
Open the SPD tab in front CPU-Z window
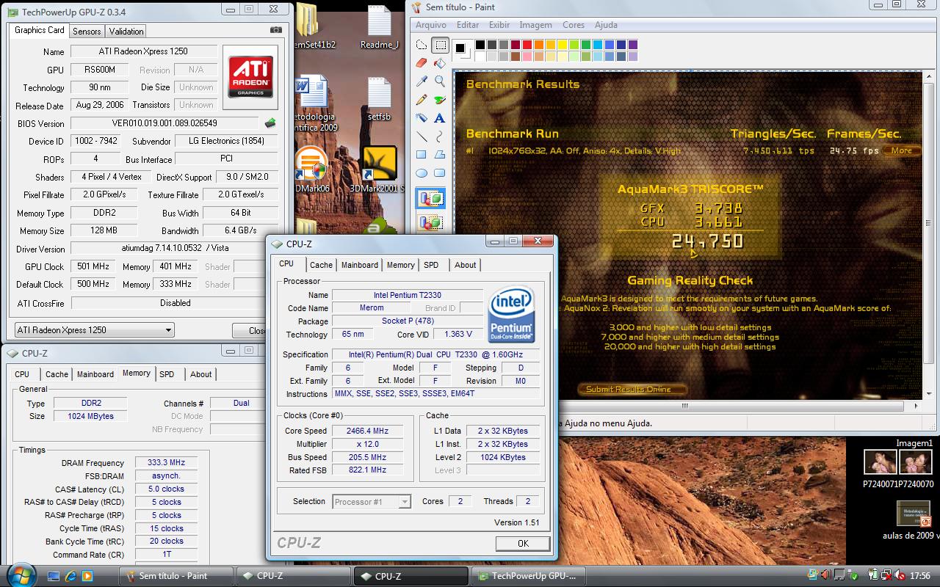tap(431, 265)
